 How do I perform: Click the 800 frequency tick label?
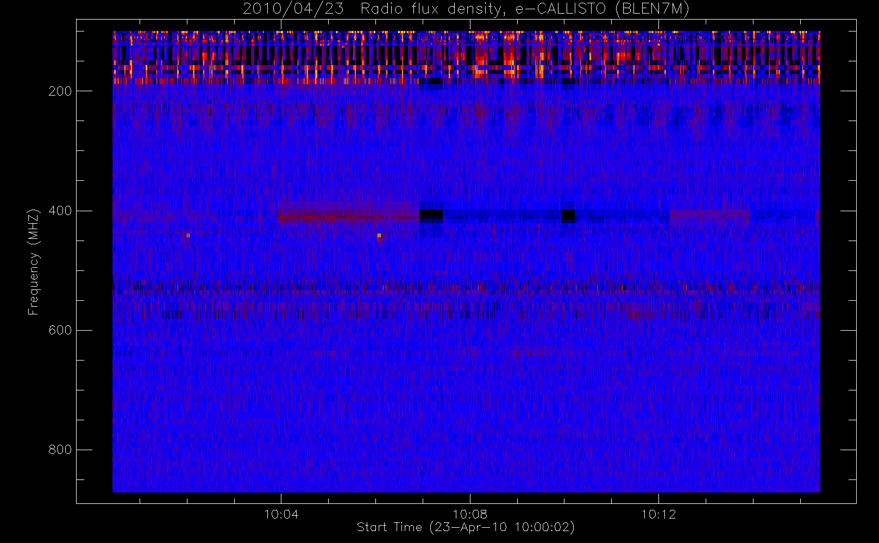click(x=60, y=450)
